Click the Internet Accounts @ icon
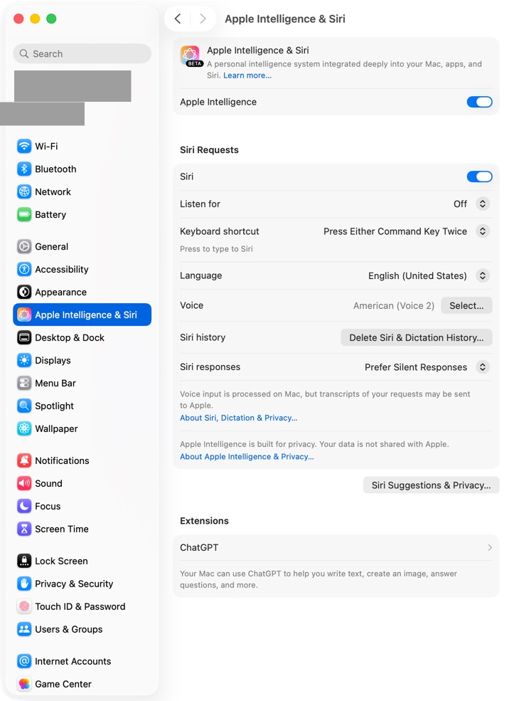This screenshot has height=701, width=514. (x=24, y=661)
